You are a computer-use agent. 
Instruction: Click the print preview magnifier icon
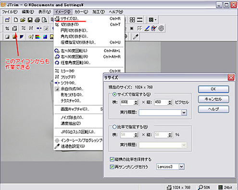pos(44,20)
